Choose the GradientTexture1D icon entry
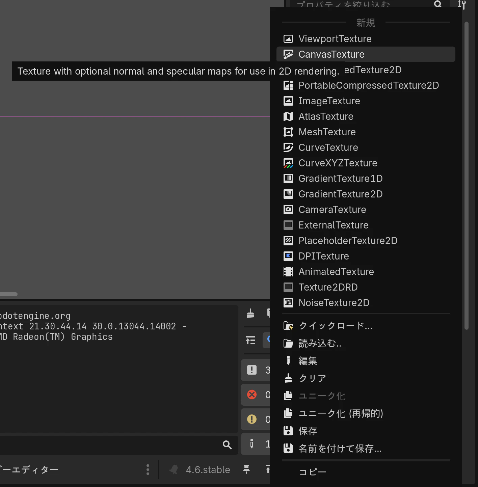 366,179
